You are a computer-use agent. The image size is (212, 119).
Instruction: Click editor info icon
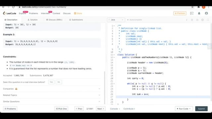[x=187, y=20]
